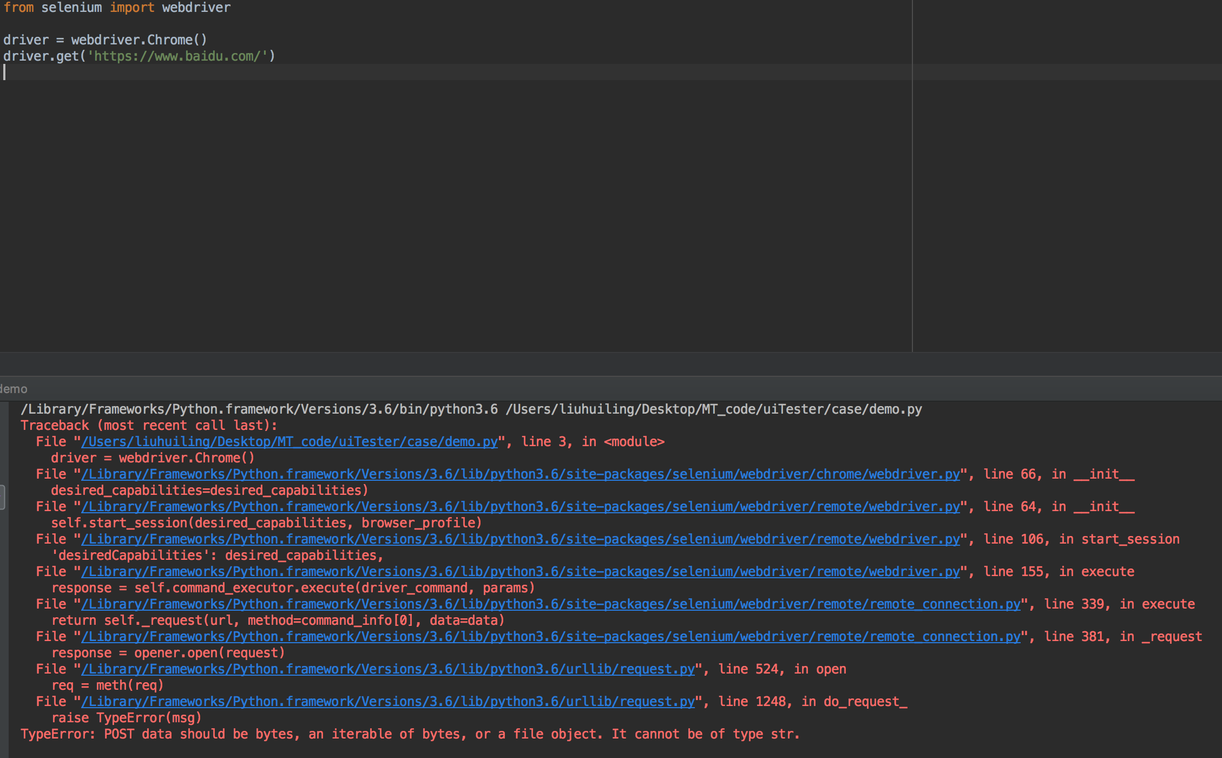The width and height of the screenshot is (1222, 758).
Task: Click the 'self.start_session(...)' traceback line
Action: point(266,523)
